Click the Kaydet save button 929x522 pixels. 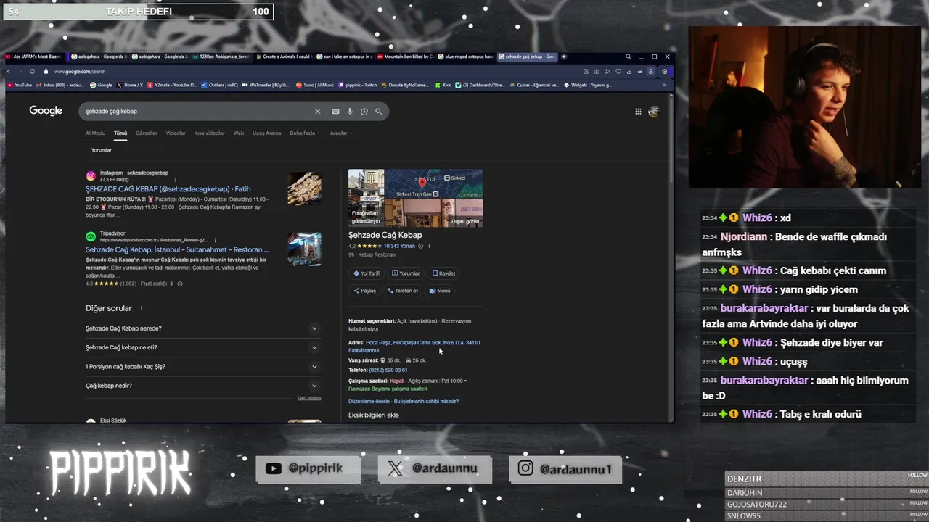click(443, 273)
